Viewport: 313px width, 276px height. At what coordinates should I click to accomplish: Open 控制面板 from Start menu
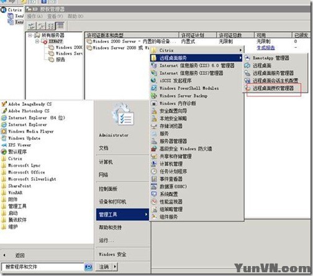108,189
